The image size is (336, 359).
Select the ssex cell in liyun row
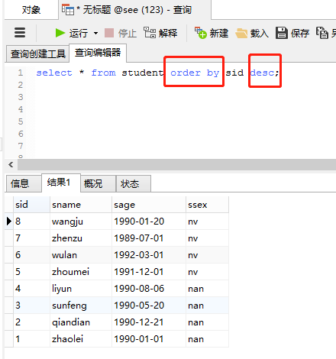pyautogui.click(x=207, y=289)
